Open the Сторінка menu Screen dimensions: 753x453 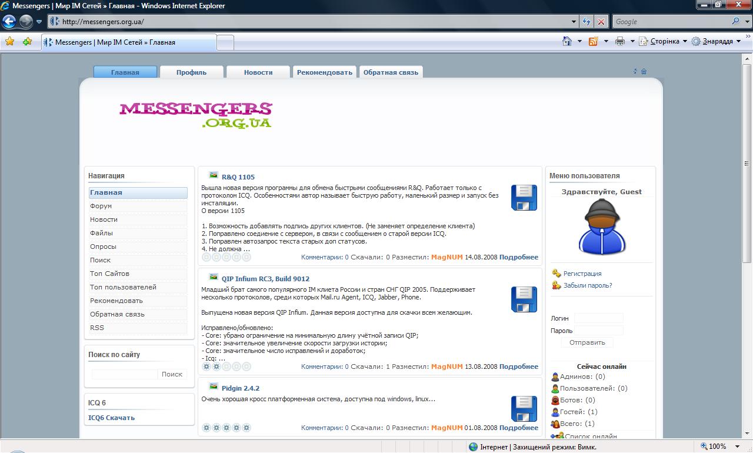point(663,41)
